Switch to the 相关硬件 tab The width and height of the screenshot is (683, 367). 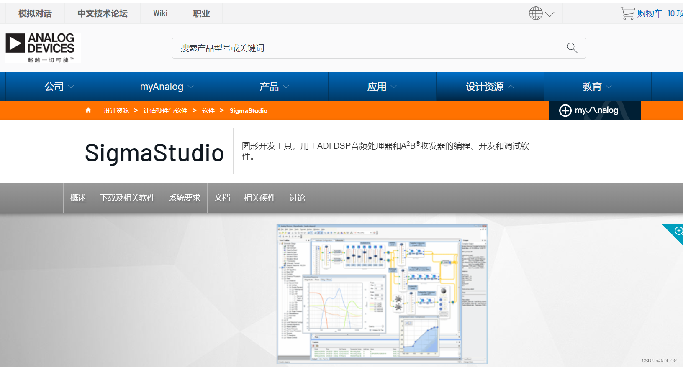[260, 198]
